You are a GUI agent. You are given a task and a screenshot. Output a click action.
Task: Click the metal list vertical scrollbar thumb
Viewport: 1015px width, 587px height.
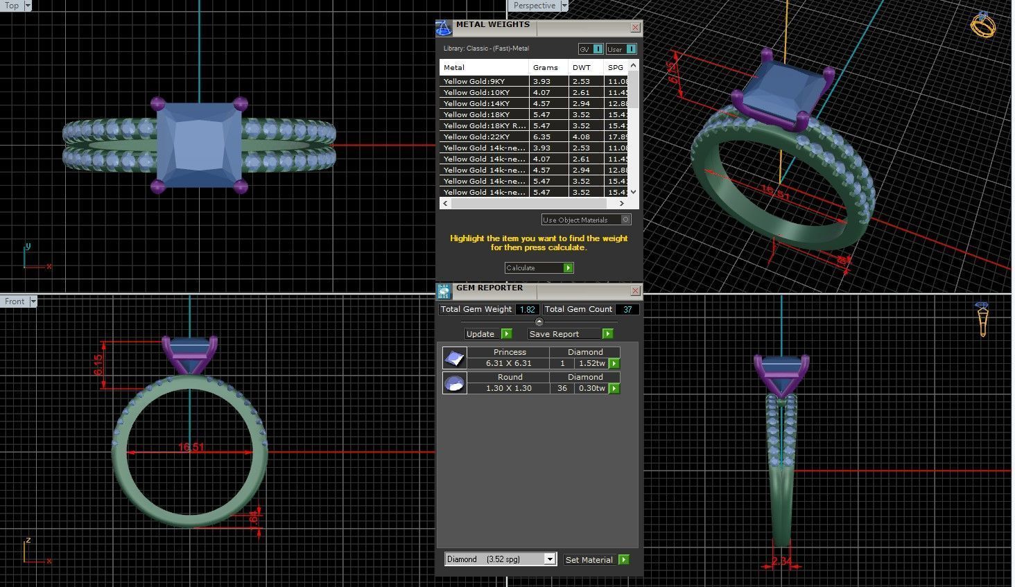(x=633, y=88)
